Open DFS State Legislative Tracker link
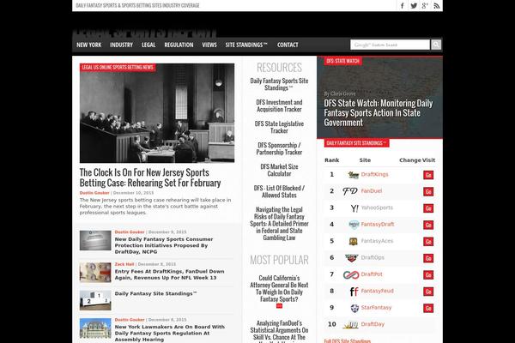Viewport: 515px width, 343px height. coord(279,127)
